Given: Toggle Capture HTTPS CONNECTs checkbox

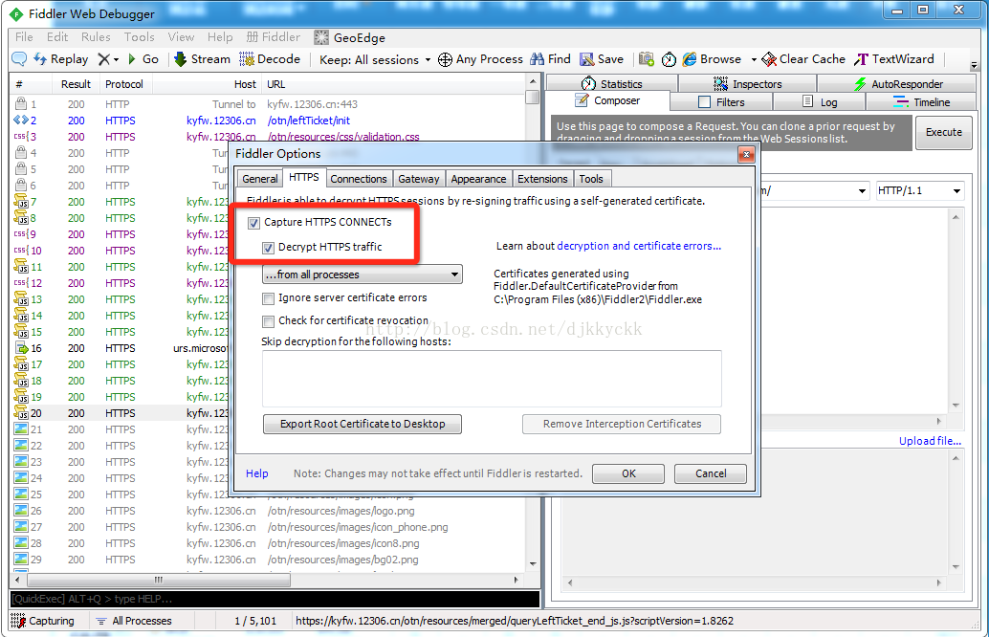Looking at the screenshot, I should [x=254, y=223].
